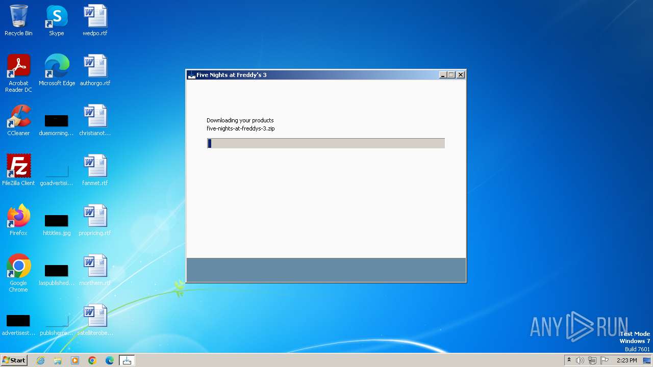
Task: Select the christianot document icon
Action: [x=95, y=120]
